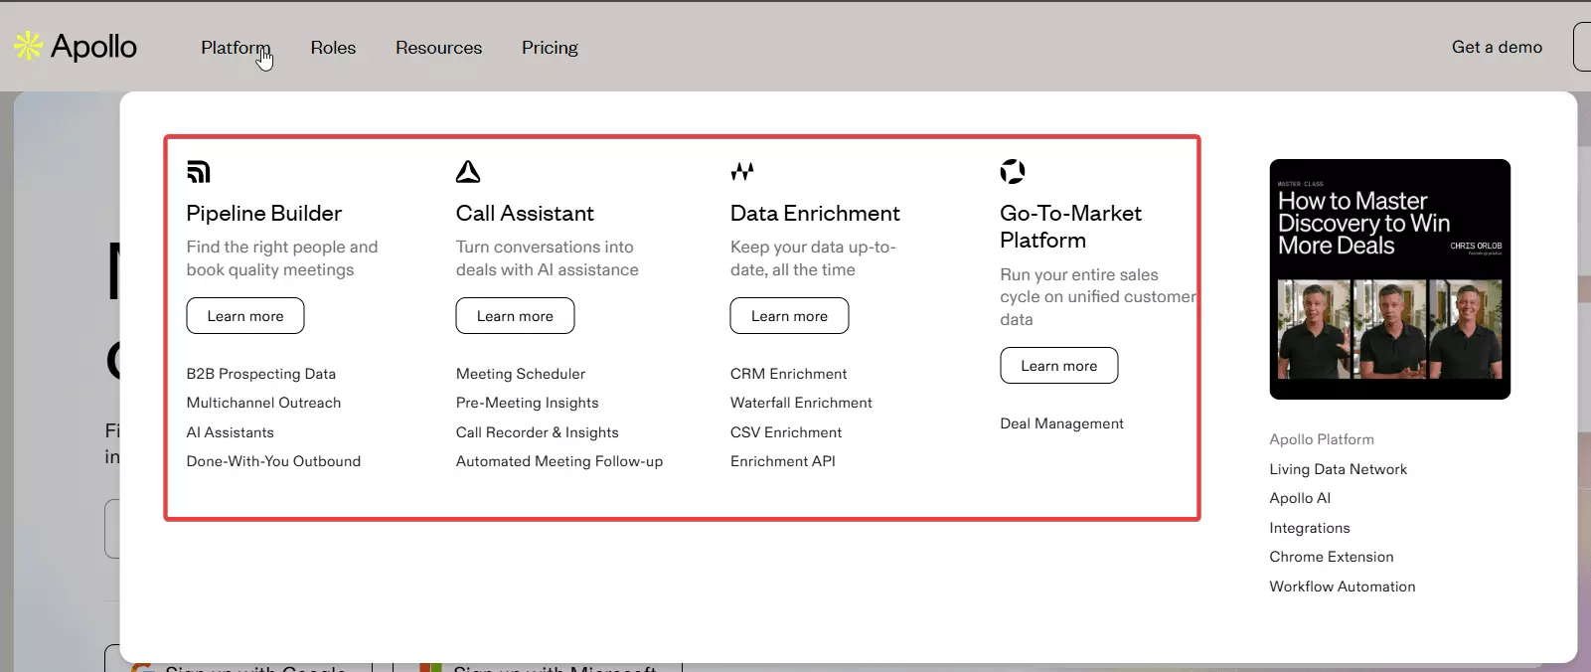Image resolution: width=1591 pixels, height=672 pixels.
Task: Click the Get a demo link
Action: (x=1497, y=47)
